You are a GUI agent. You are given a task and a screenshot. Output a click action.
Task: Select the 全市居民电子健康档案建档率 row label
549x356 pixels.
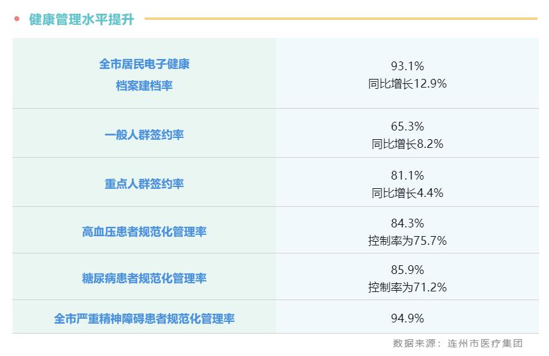tap(144, 75)
